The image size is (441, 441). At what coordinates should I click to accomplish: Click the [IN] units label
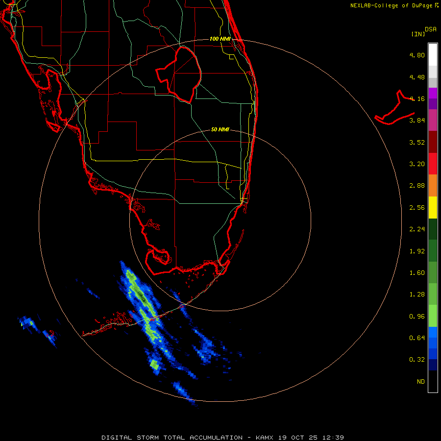(418, 34)
